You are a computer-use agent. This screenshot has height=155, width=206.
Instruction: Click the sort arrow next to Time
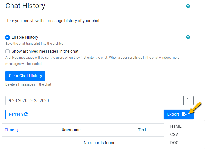point(18,130)
